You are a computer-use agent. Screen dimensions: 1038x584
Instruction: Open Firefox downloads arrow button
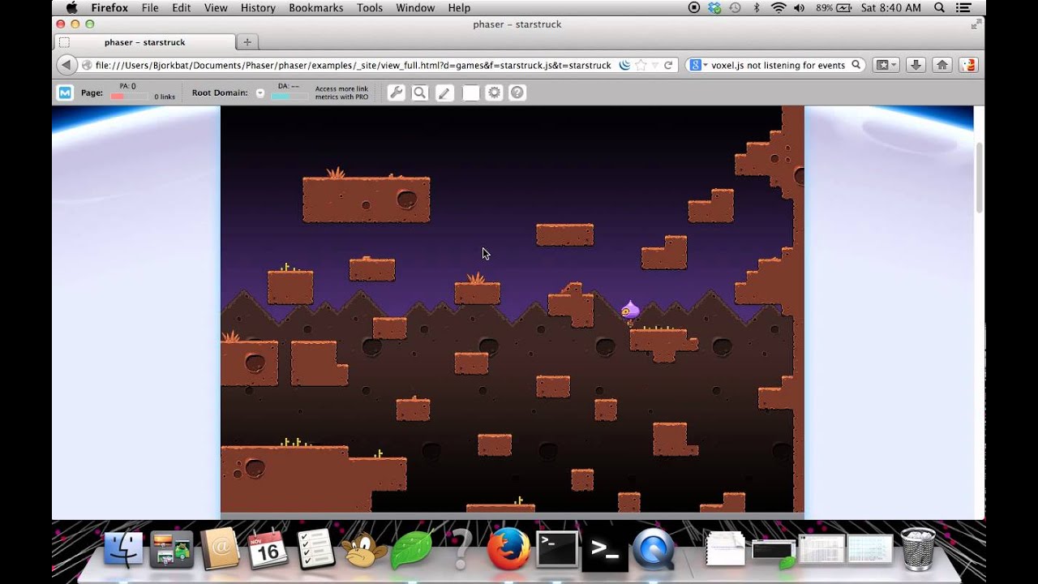point(916,65)
